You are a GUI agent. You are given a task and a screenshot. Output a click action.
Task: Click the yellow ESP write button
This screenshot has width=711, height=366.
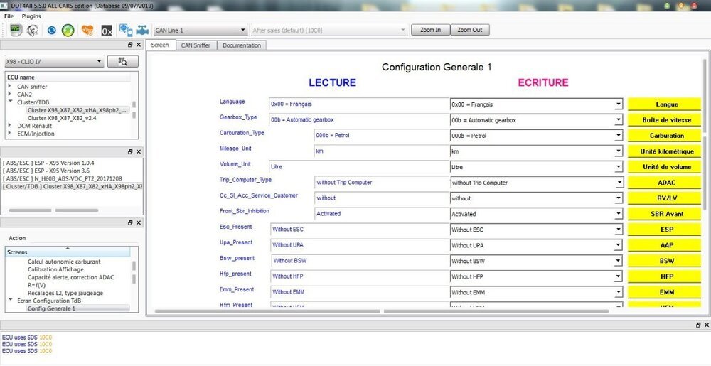pyautogui.click(x=666, y=230)
